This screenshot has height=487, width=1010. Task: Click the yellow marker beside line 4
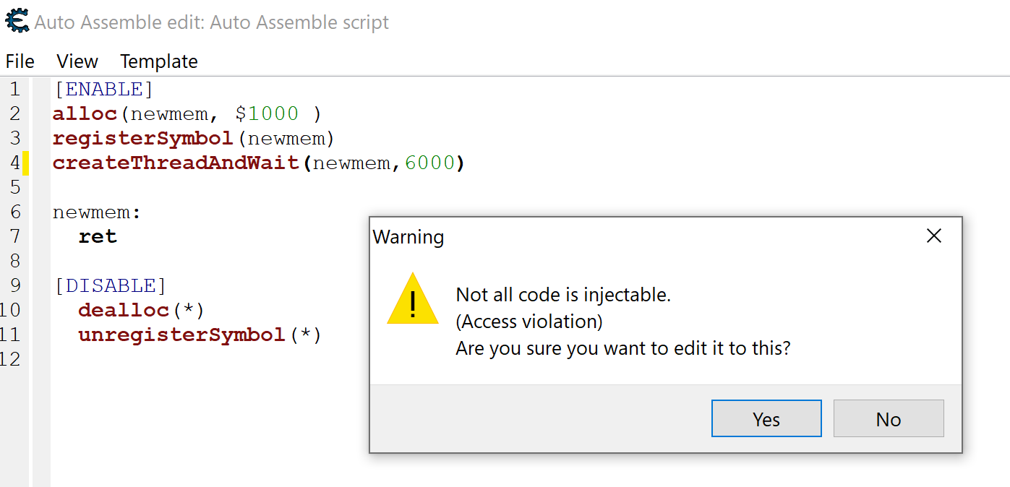point(26,163)
